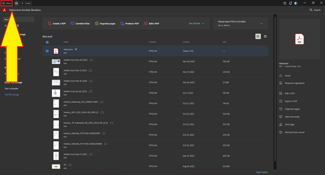Click Set as default link
The image size is (325, 175).
tap(224, 26)
